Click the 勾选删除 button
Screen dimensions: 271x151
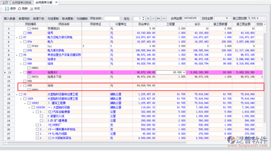(82, 18)
